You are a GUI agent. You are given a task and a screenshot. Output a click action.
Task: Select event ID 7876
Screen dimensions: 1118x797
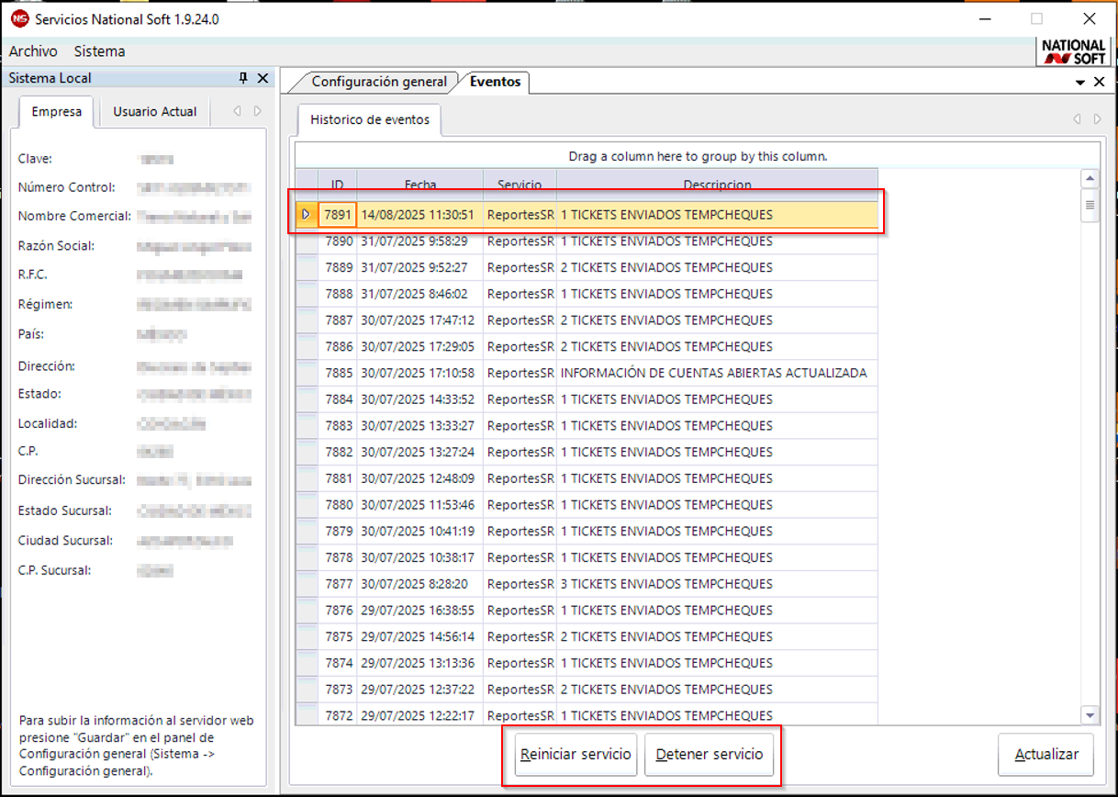[x=339, y=611]
